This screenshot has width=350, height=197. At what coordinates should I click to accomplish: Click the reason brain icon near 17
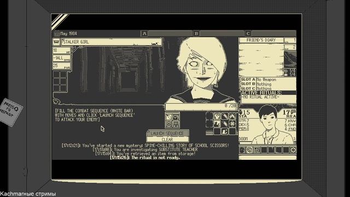[293, 112]
